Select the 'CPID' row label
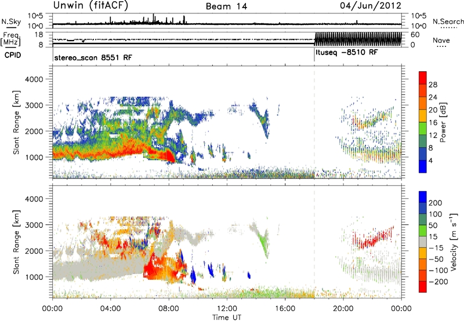 tap(13, 55)
